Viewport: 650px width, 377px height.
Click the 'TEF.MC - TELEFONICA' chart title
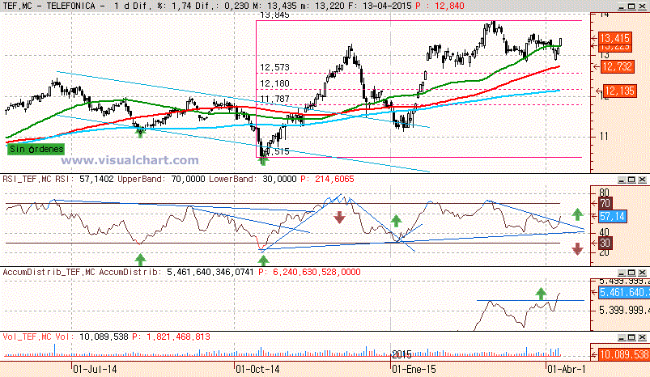click(49, 6)
